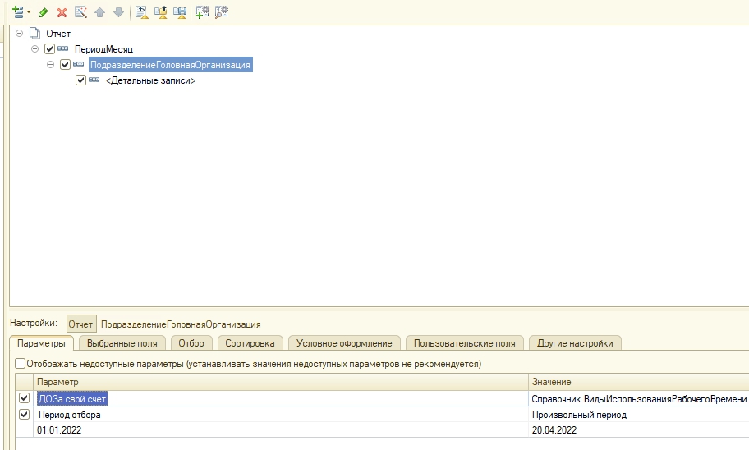Screen dimensions: 749x450
Task: Click the move up arrow icon
Action: [x=99, y=12]
